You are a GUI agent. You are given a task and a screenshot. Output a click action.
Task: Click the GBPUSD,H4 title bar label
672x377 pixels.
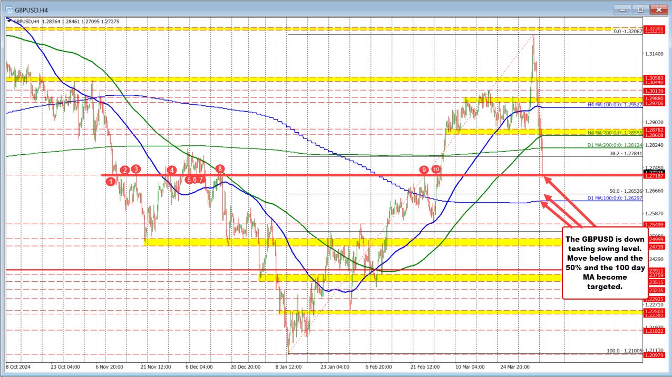pos(29,9)
